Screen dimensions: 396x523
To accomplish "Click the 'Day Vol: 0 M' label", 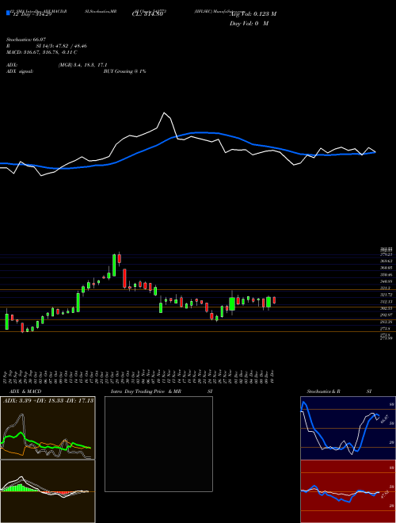I will [249, 23].
